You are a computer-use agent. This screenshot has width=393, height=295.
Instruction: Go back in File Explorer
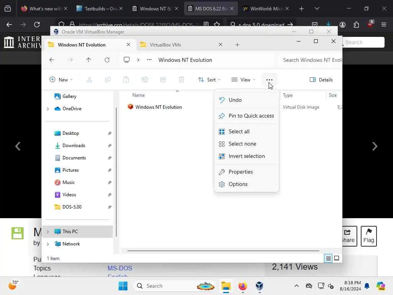coord(52,60)
